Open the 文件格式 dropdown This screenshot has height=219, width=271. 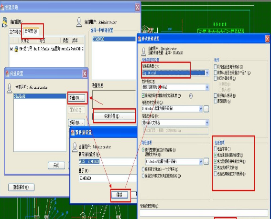point(207,87)
